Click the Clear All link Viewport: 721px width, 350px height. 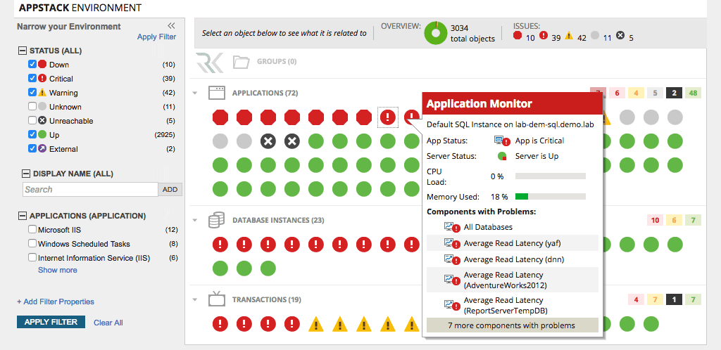point(108,323)
